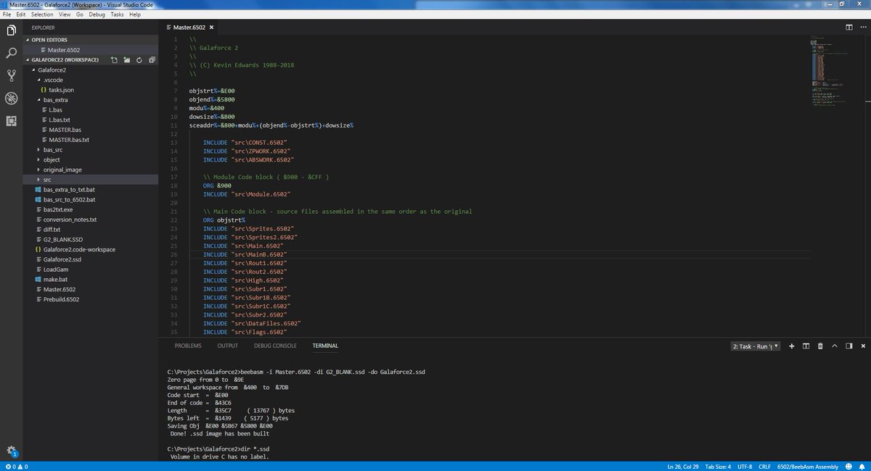Collapse the OPEN EDITORS section
The width and height of the screenshot is (871, 471).
tap(28, 40)
